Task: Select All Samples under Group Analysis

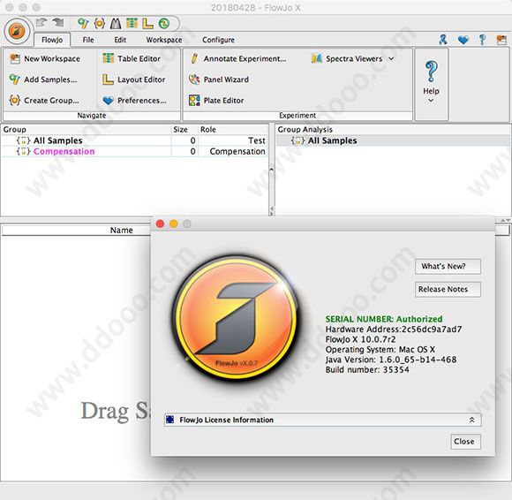Action: (x=332, y=140)
